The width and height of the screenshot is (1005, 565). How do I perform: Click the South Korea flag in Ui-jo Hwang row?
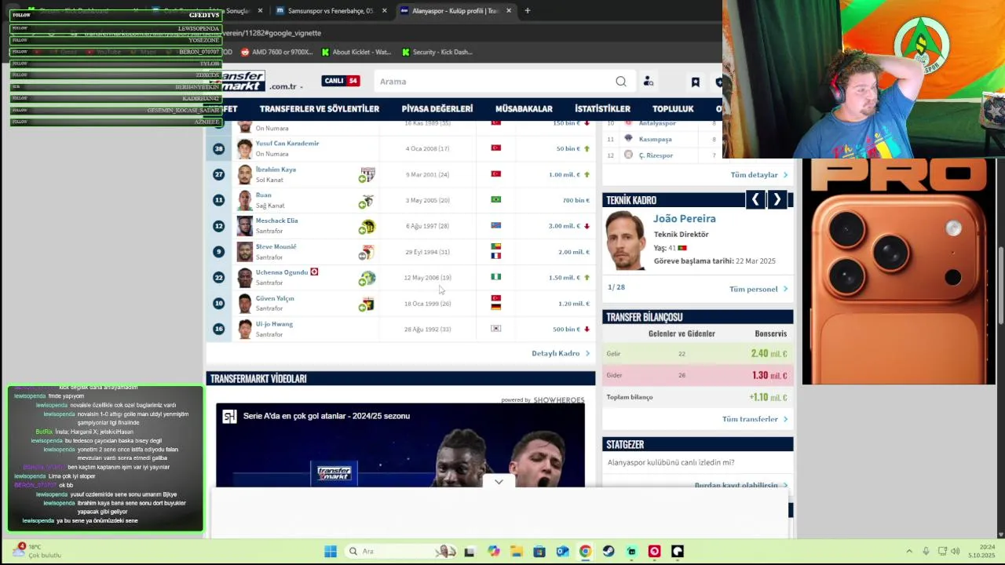495,329
